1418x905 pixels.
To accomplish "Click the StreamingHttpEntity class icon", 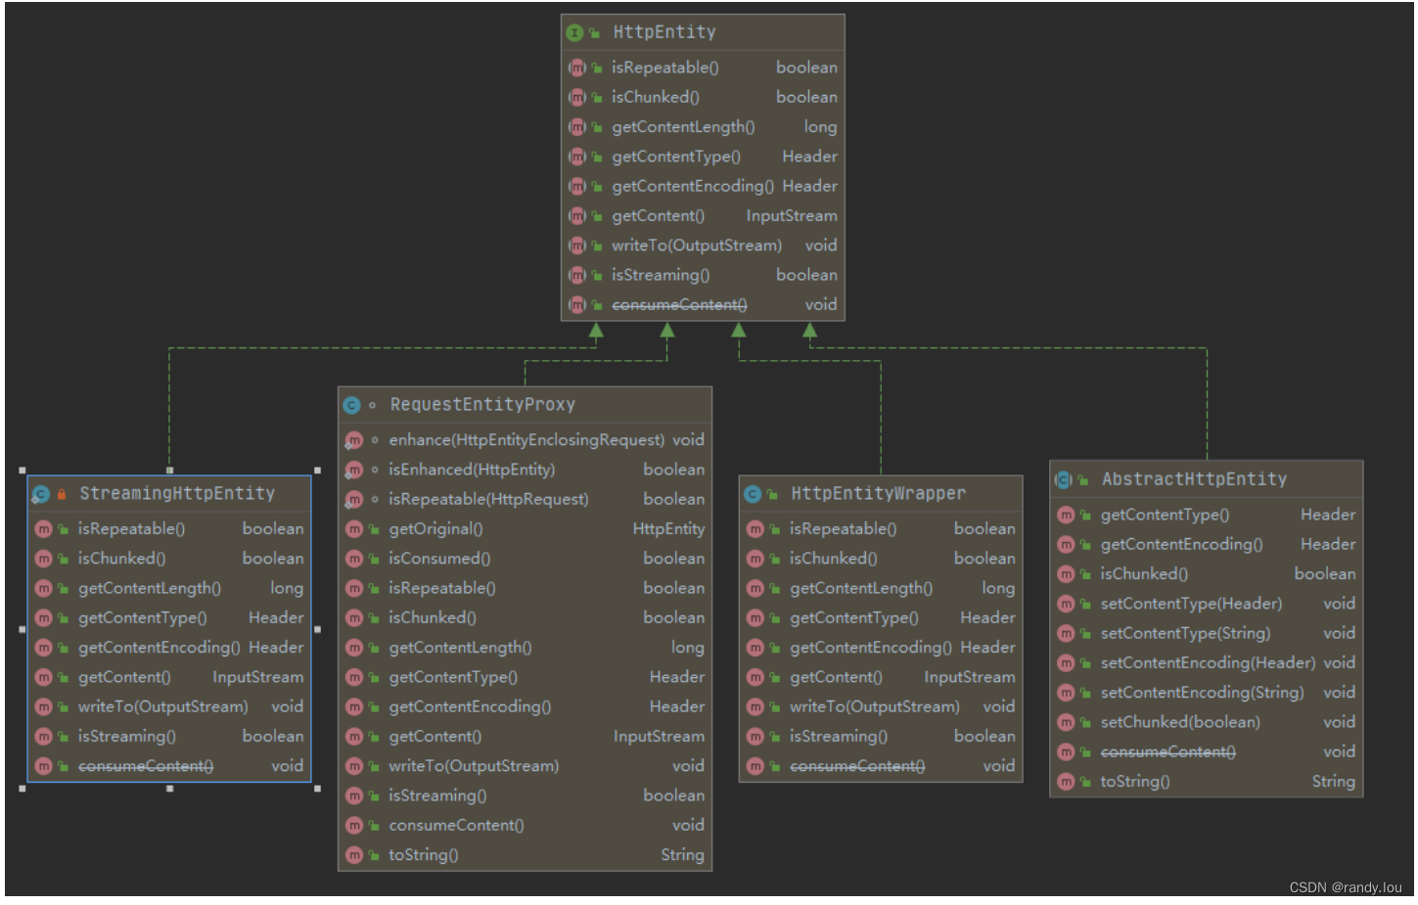I will point(40,494).
